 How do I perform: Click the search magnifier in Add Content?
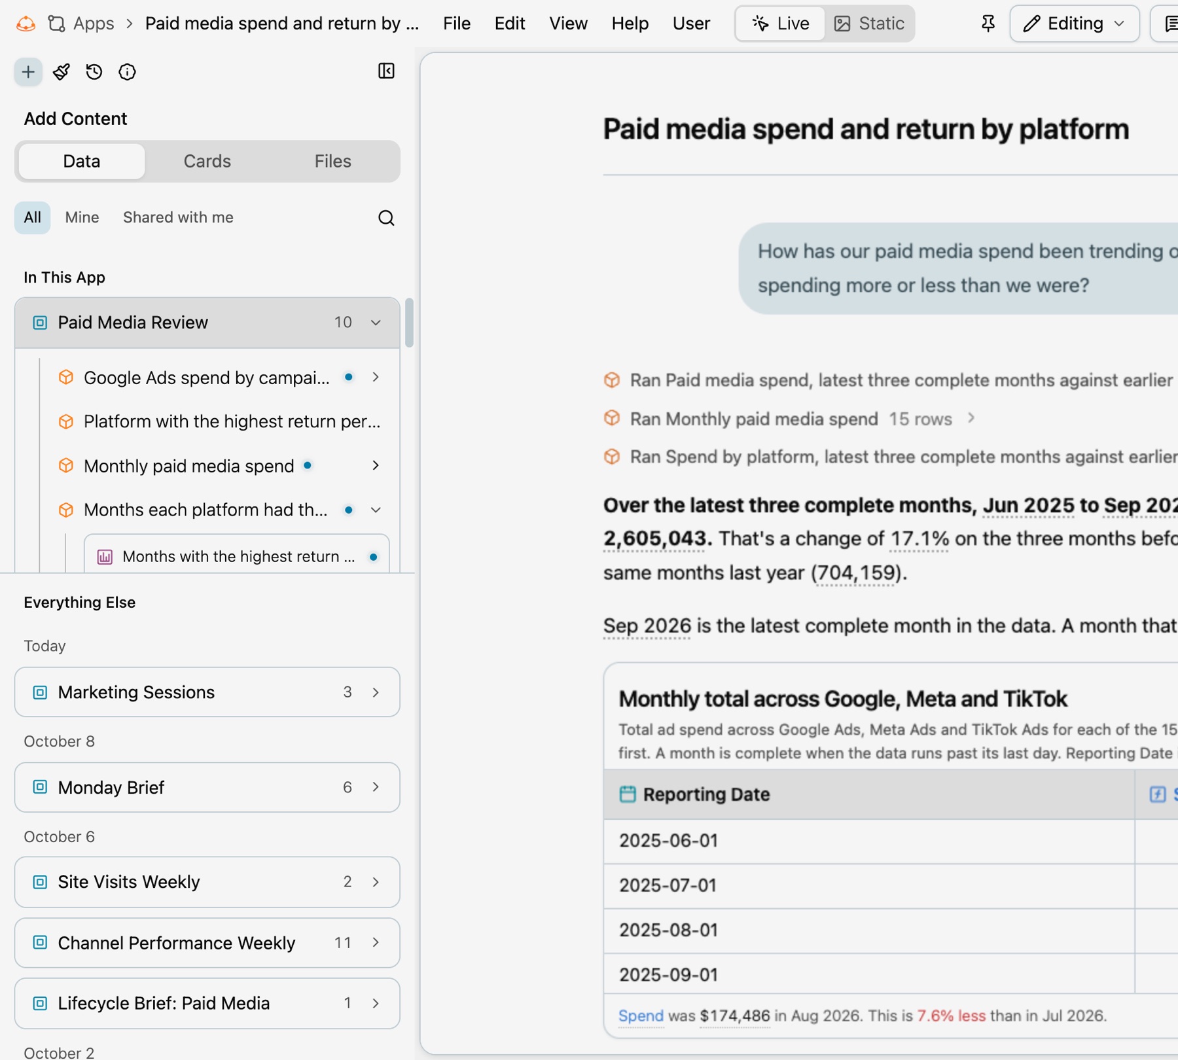386,218
